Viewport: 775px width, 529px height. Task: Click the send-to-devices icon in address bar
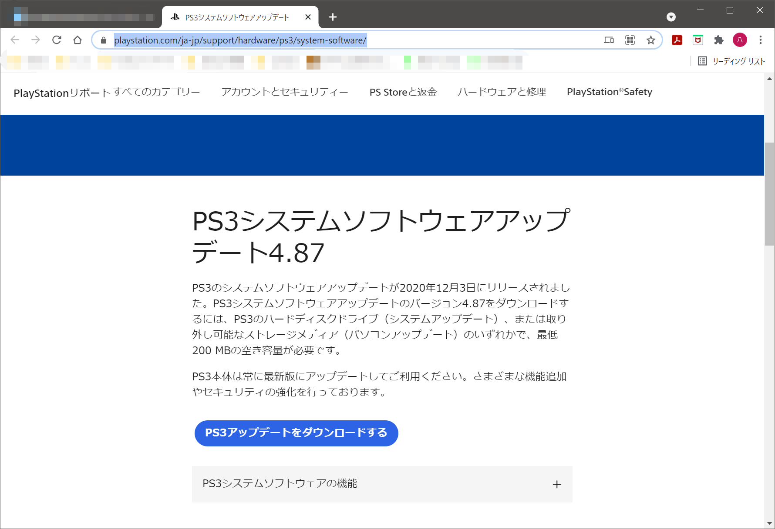pyautogui.click(x=609, y=40)
